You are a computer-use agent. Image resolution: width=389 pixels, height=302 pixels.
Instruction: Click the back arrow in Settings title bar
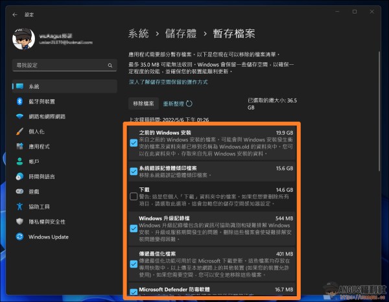(15, 15)
